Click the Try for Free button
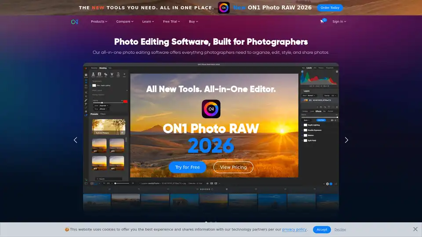The height and width of the screenshot is (237, 422). pyautogui.click(x=187, y=167)
